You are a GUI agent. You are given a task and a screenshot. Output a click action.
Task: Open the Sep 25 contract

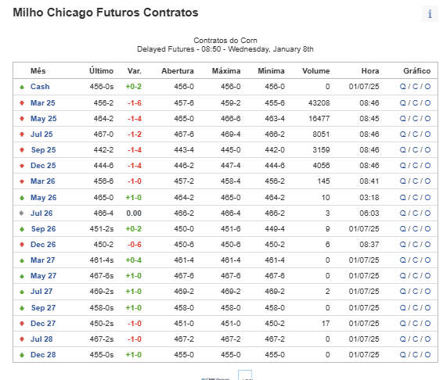43,150
